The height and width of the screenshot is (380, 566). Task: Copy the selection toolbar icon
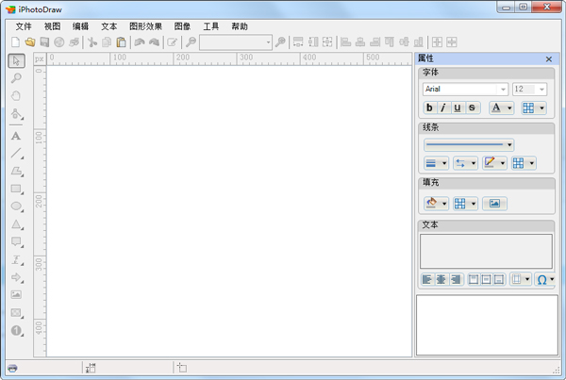107,42
